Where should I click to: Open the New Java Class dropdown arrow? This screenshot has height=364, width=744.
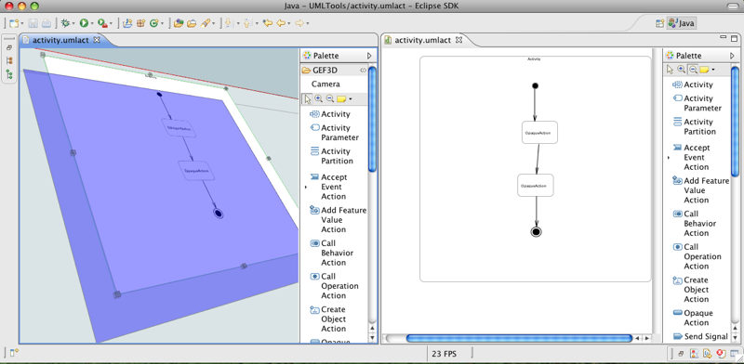pyautogui.click(x=162, y=23)
